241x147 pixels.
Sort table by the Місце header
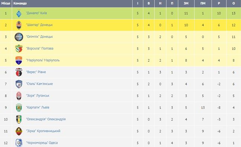pos(6,3)
